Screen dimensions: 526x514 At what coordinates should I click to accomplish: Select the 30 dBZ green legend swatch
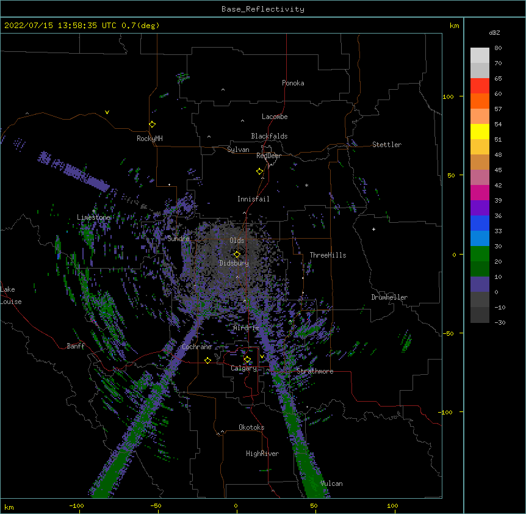pyautogui.click(x=480, y=254)
